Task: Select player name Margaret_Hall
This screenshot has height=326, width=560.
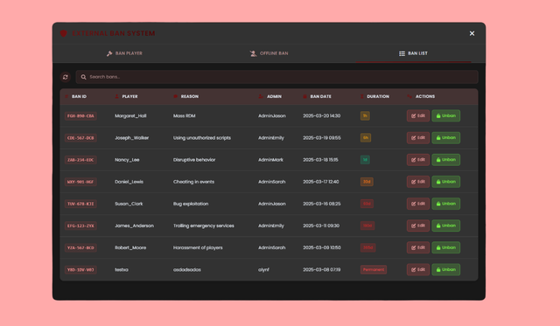Action: 130,116
